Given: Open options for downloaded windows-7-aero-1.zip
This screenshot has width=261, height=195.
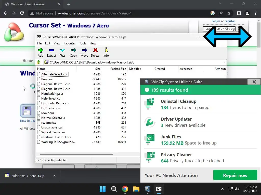Looking at the screenshot, I should [x=54, y=176].
